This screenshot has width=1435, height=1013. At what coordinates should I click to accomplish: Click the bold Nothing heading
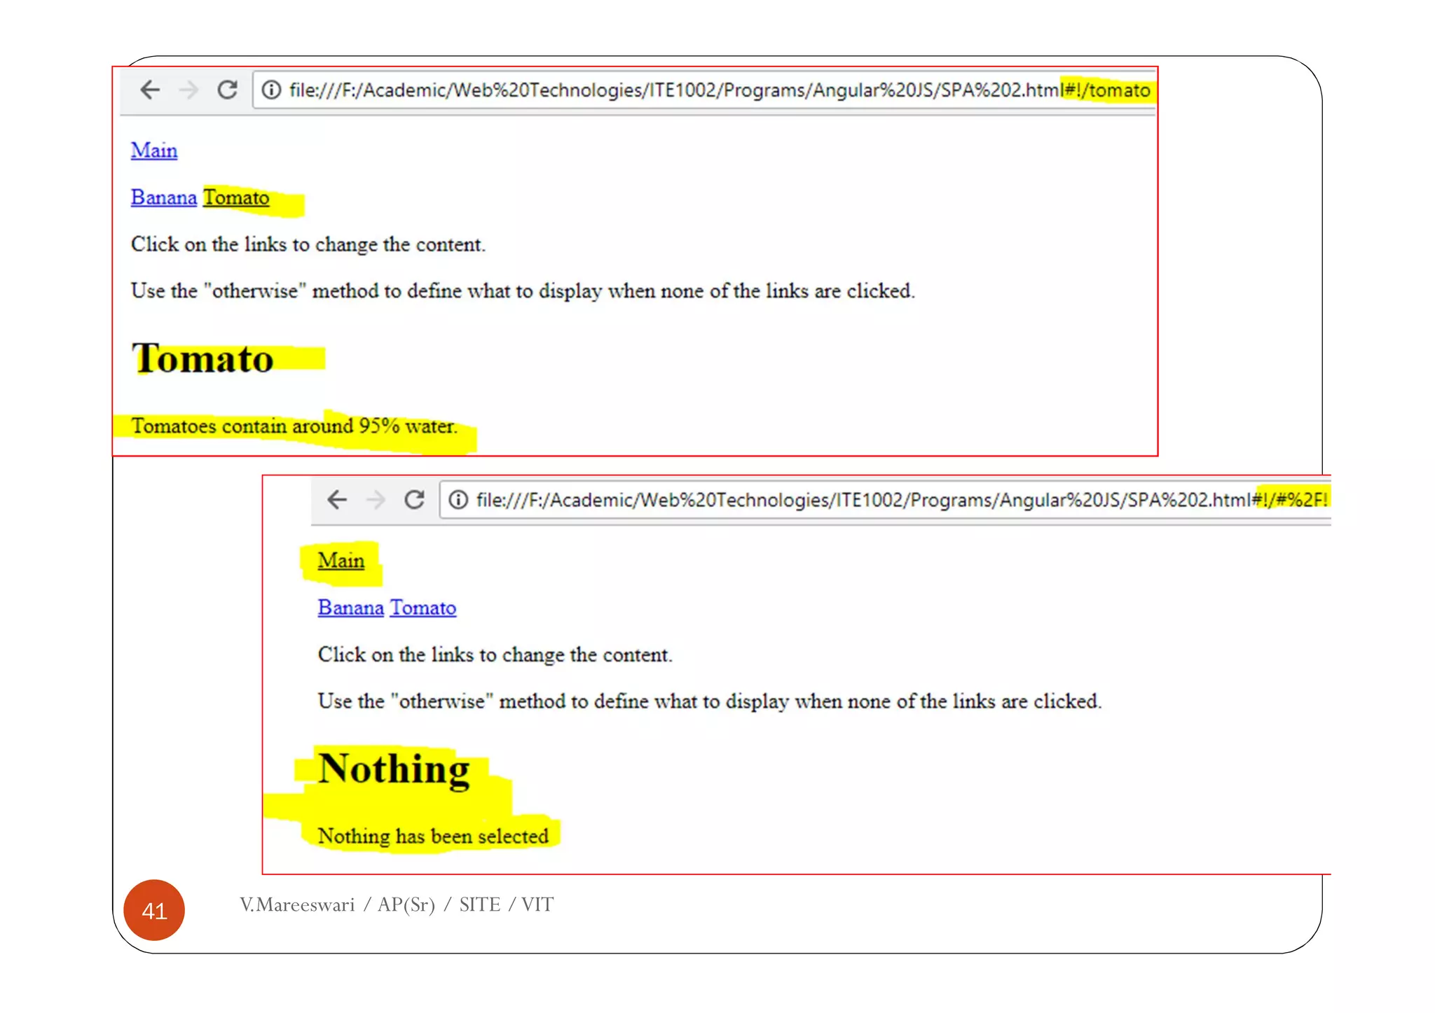click(394, 769)
